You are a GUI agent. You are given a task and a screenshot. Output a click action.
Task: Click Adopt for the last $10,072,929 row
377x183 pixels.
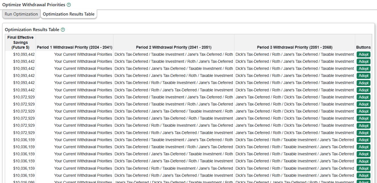tap(363, 133)
